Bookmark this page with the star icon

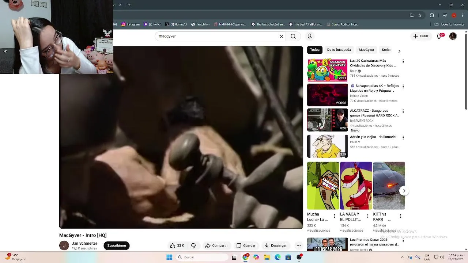click(x=420, y=15)
